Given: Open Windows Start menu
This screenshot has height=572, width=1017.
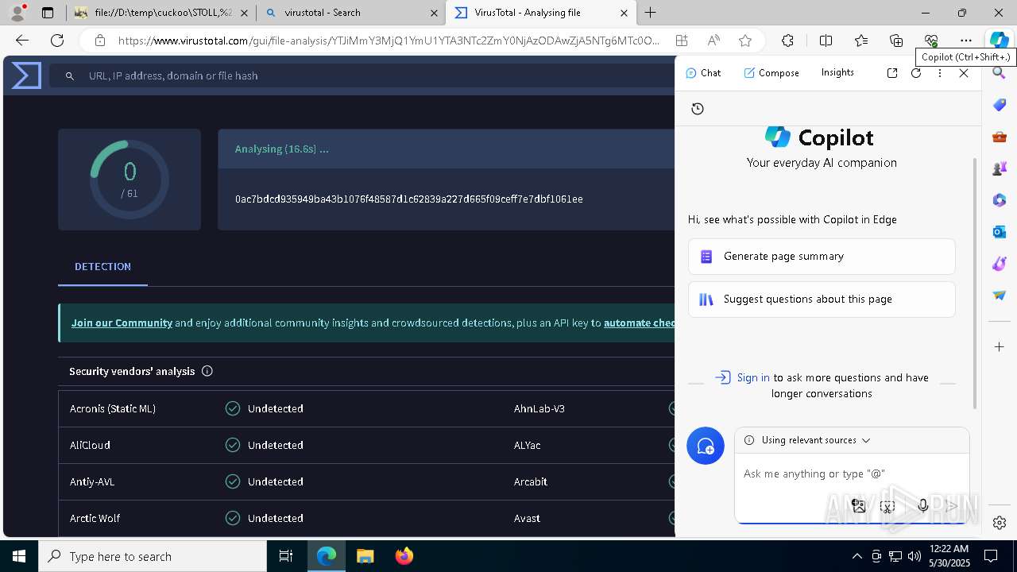Looking at the screenshot, I should coord(19,556).
